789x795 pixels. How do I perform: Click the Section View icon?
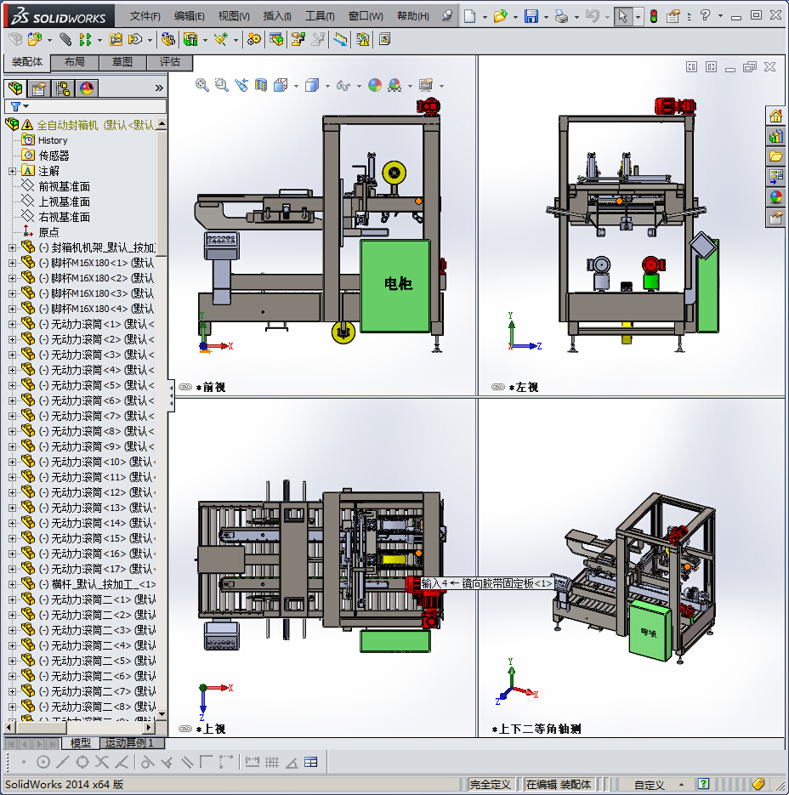click(x=261, y=85)
